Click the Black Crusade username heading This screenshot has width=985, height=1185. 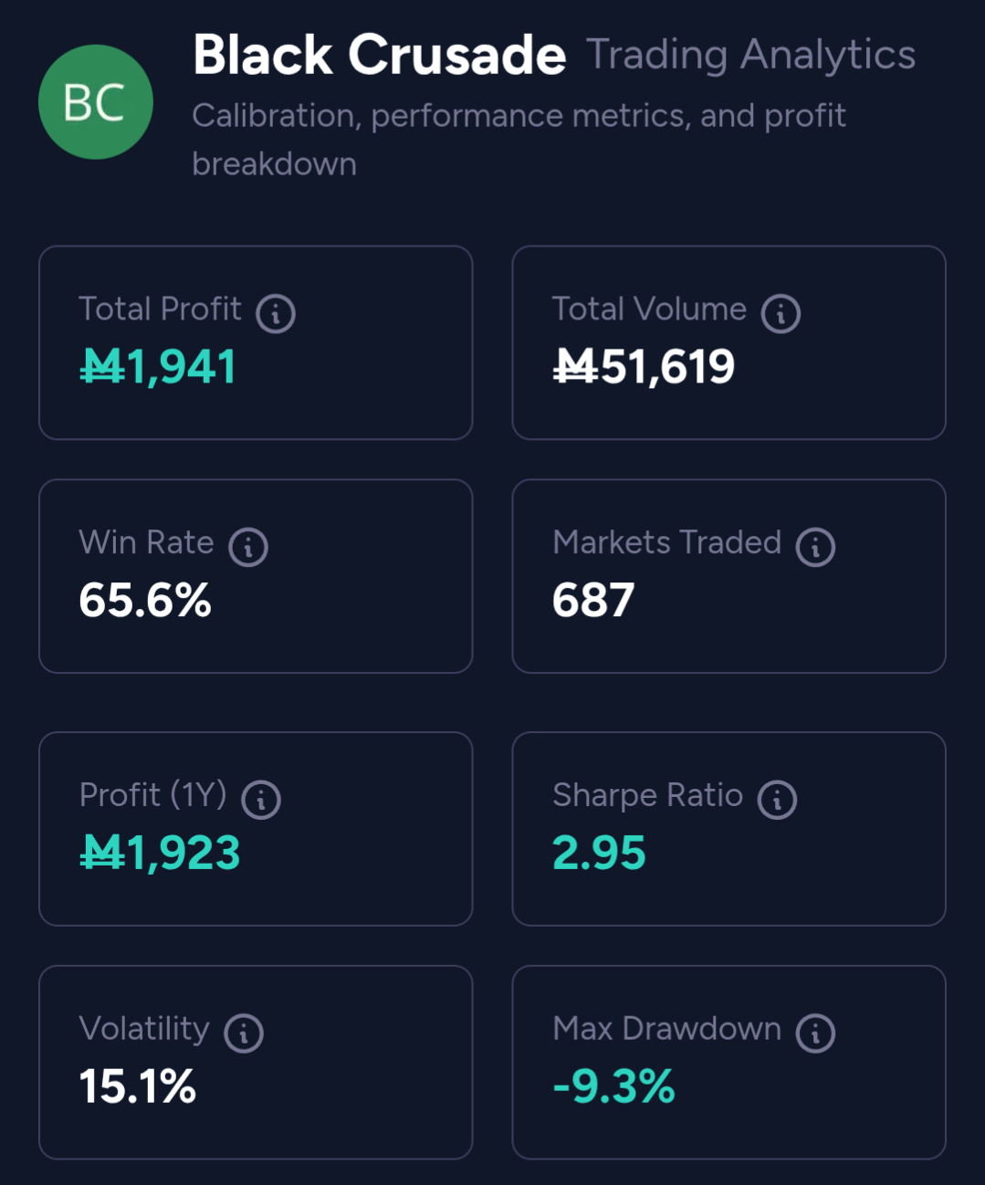tap(379, 55)
